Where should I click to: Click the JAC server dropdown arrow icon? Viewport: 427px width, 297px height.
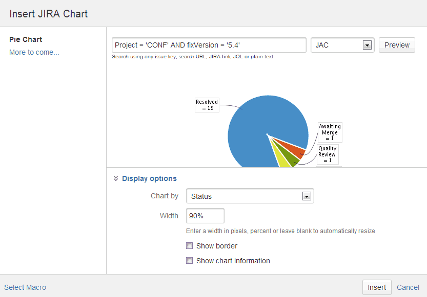tap(367, 45)
